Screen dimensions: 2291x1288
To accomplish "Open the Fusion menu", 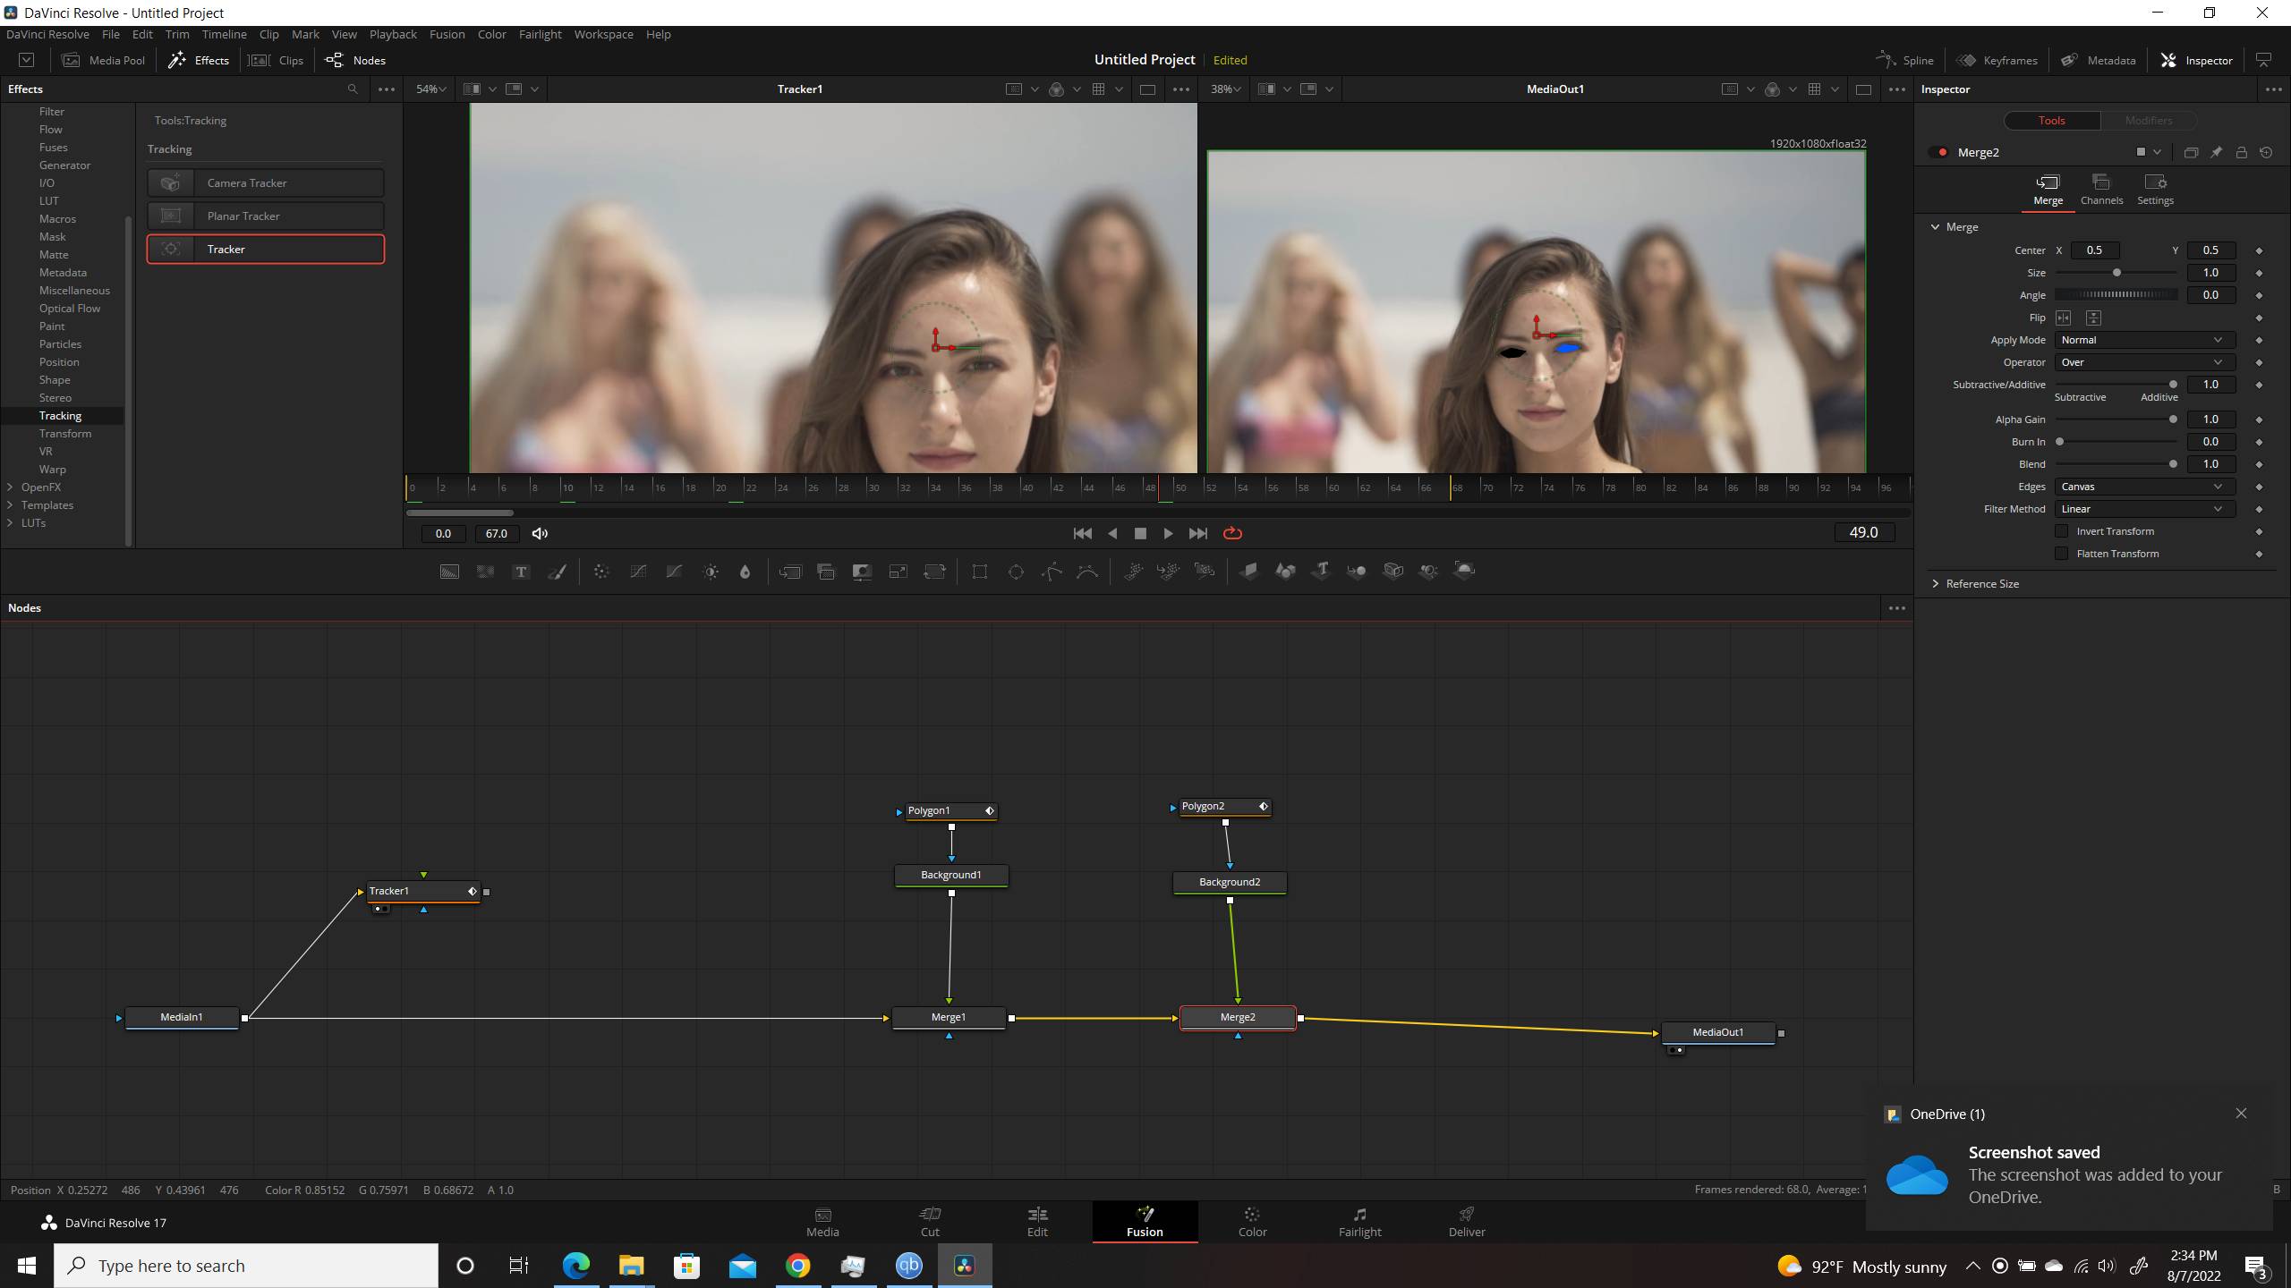I will coord(447,34).
